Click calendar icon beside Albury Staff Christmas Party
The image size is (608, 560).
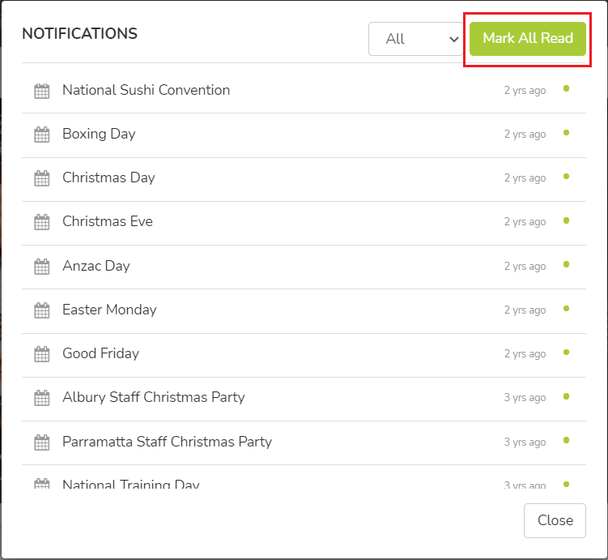[x=42, y=398]
